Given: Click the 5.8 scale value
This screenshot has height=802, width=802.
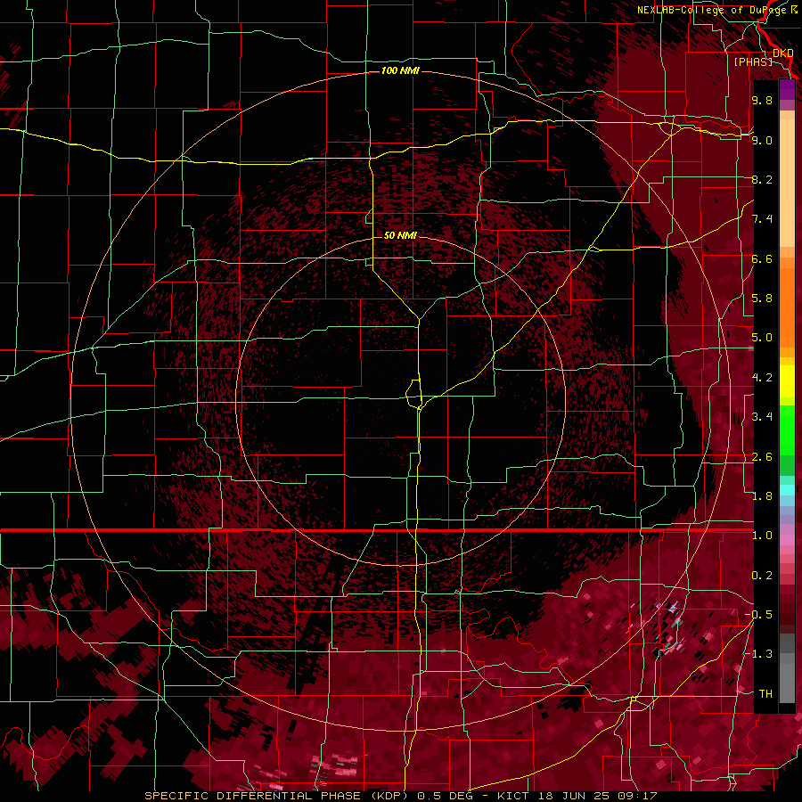Looking at the screenshot, I should point(762,299).
